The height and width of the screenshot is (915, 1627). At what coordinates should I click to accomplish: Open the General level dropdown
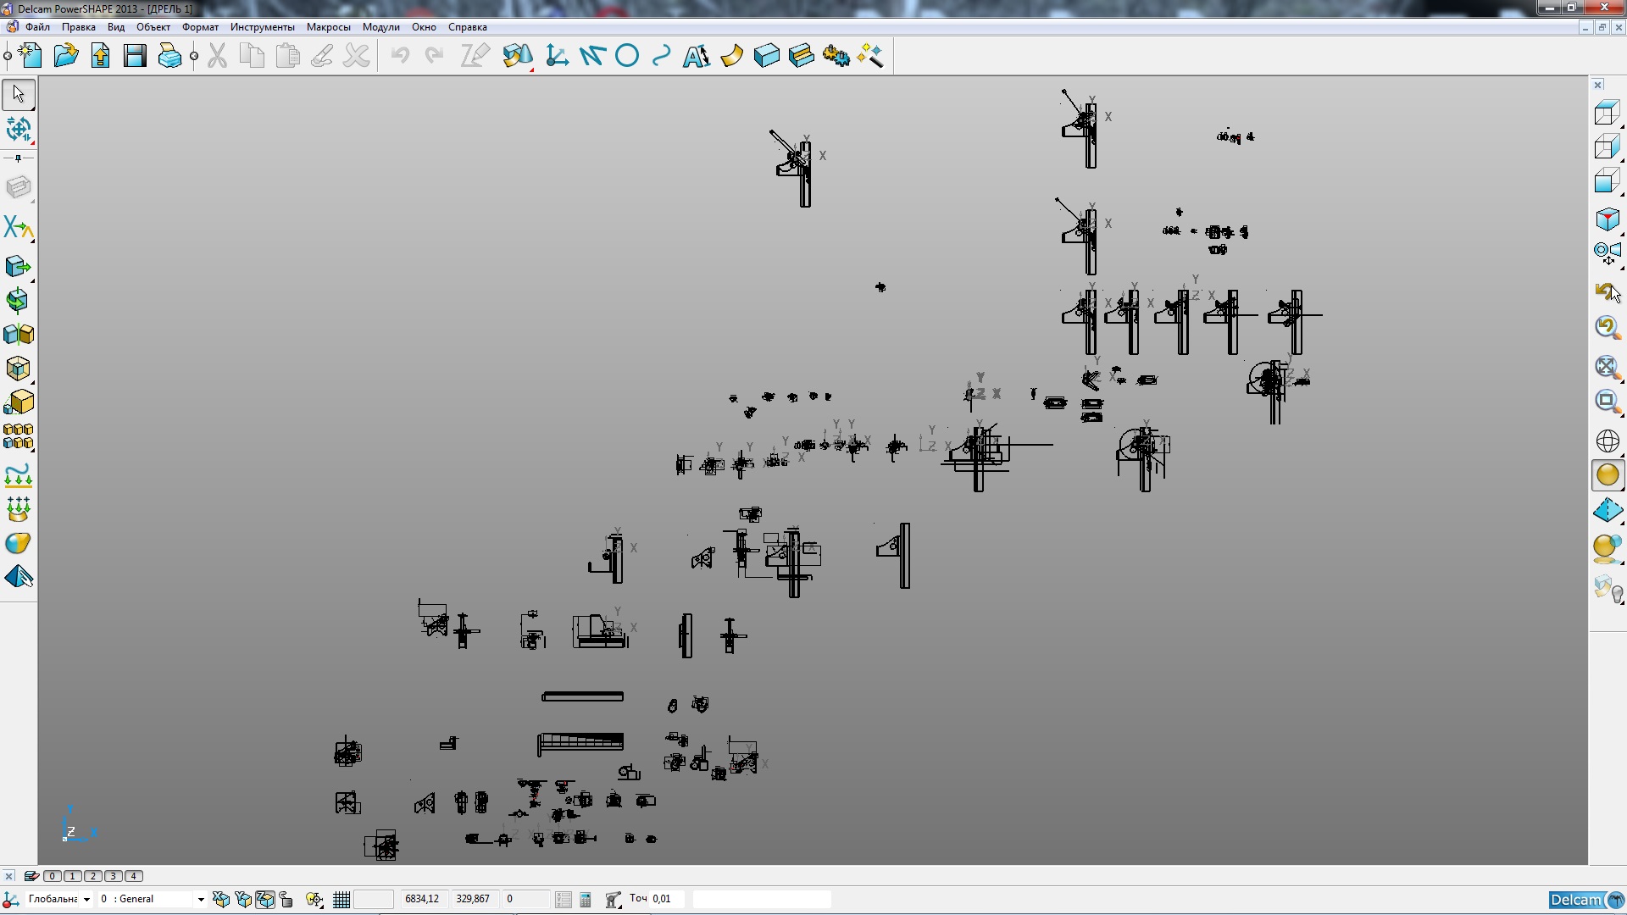(x=201, y=900)
